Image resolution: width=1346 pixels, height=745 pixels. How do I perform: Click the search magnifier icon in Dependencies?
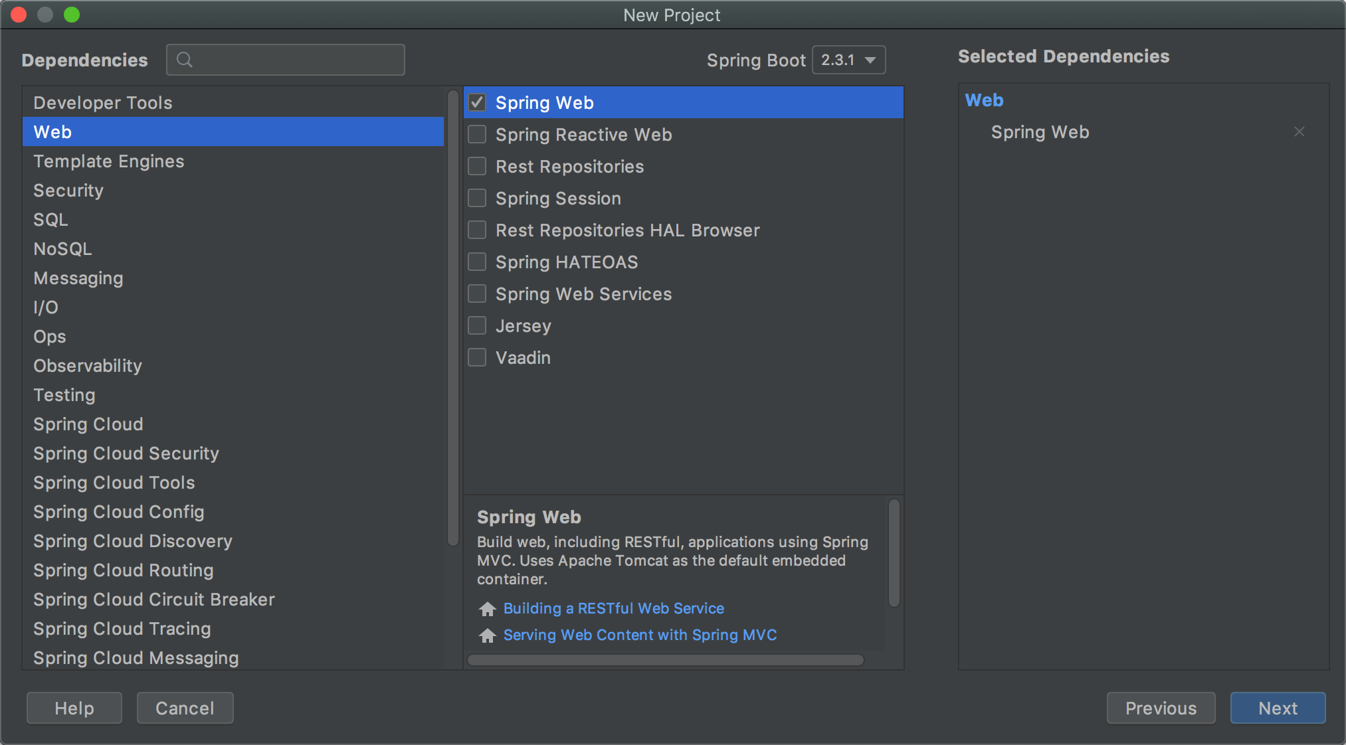point(185,60)
